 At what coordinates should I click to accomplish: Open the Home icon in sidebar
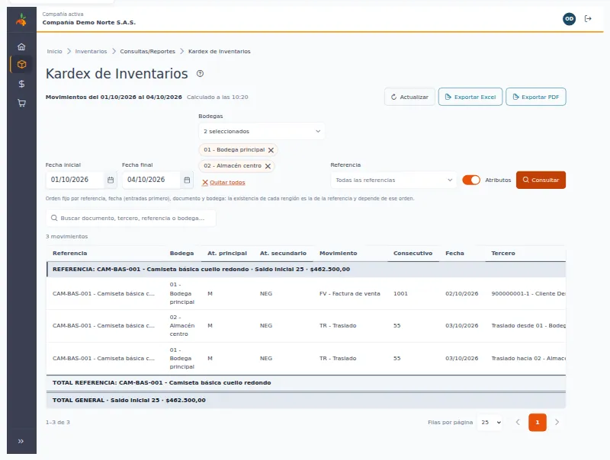tap(21, 46)
